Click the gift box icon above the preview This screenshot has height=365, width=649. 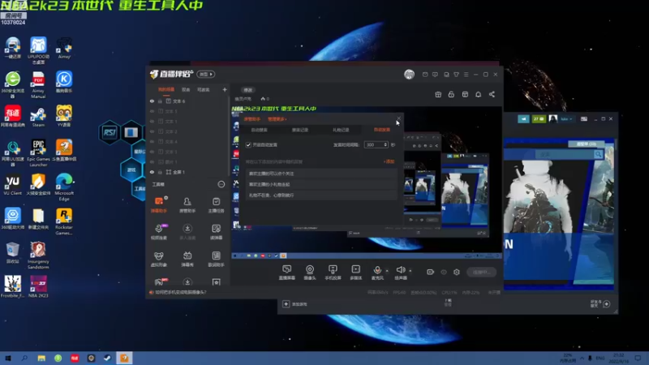(x=438, y=94)
